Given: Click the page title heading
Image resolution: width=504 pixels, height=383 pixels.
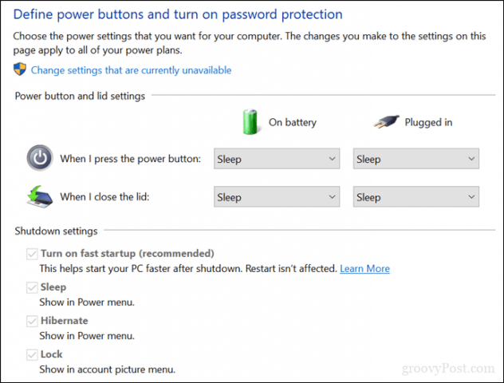Looking at the screenshot, I should pyautogui.click(x=178, y=14).
